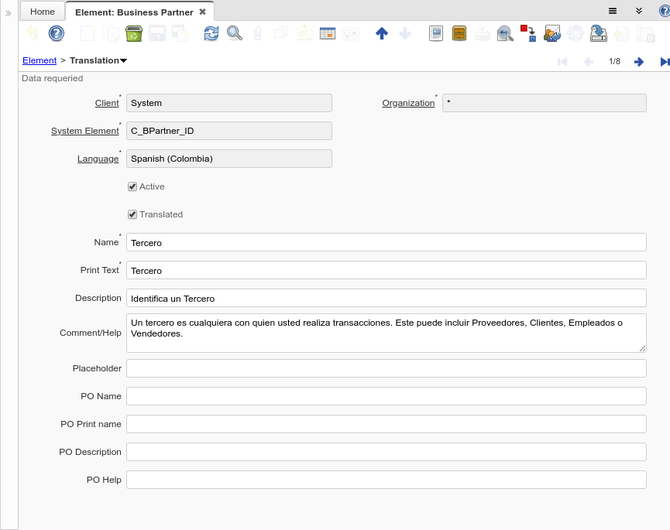Click the PO Print name input field
The image size is (670, 530).
coord(387,424)
